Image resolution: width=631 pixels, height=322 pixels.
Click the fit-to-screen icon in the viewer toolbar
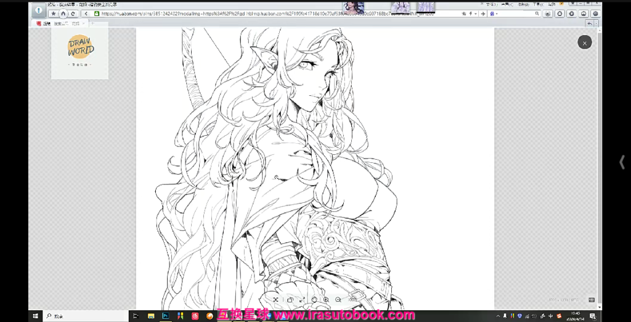(x=275, y=299)
